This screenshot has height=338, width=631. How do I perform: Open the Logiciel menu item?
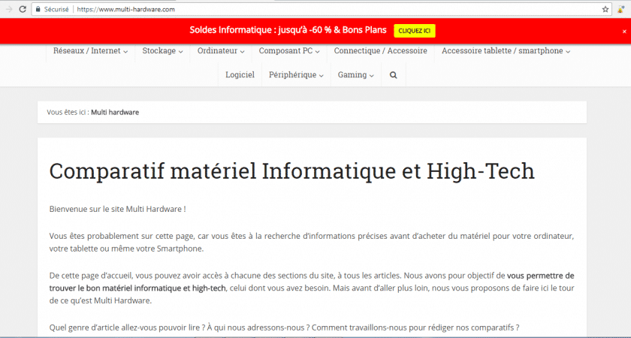tap(240, 75)
